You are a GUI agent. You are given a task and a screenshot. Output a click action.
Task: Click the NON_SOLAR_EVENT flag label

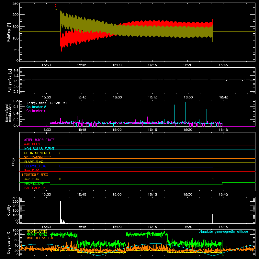pyautogui.click(x=39, y=149)
